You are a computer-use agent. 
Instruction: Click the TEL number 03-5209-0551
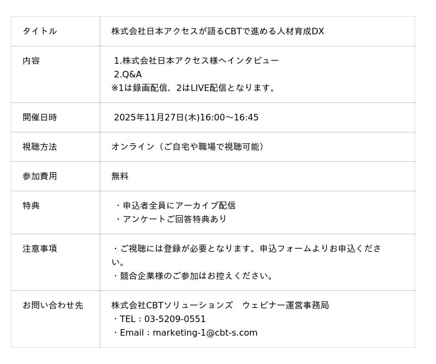[175, 319]
